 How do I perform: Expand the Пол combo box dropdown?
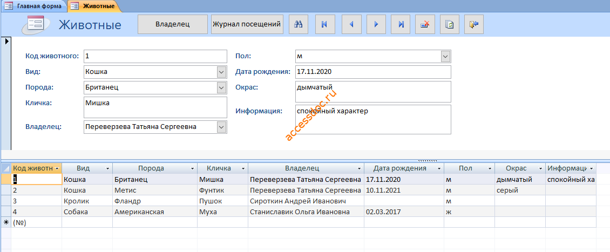[445, 56]
